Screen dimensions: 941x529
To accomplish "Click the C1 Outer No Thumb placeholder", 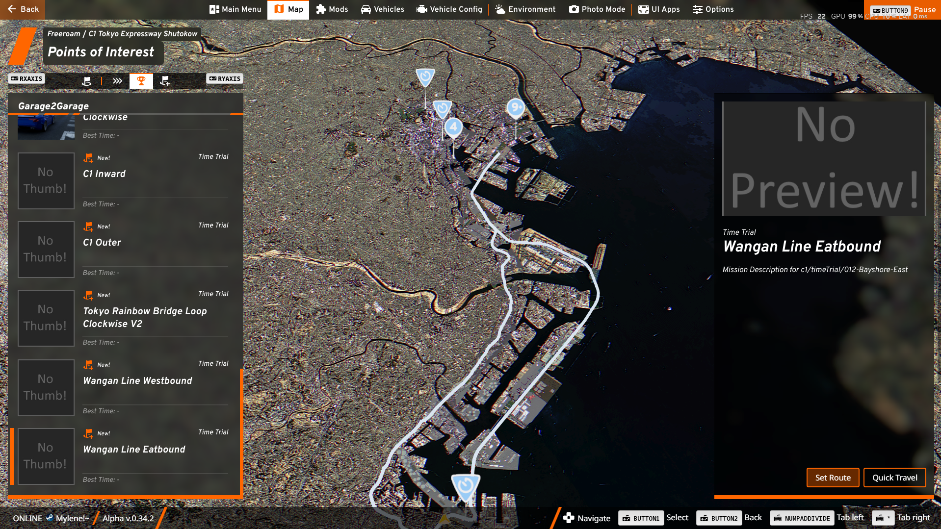I will 46,250.
